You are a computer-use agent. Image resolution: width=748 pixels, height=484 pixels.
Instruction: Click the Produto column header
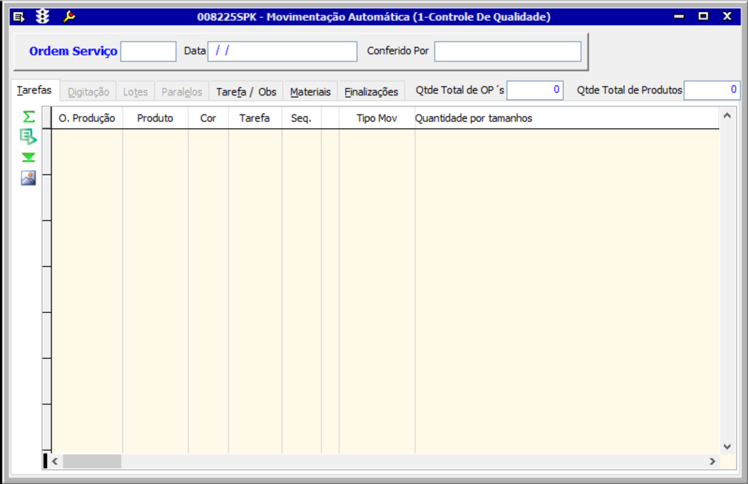point(155,118)
